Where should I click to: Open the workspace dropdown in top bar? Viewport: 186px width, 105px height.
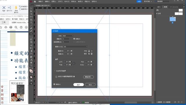(148, 1)
